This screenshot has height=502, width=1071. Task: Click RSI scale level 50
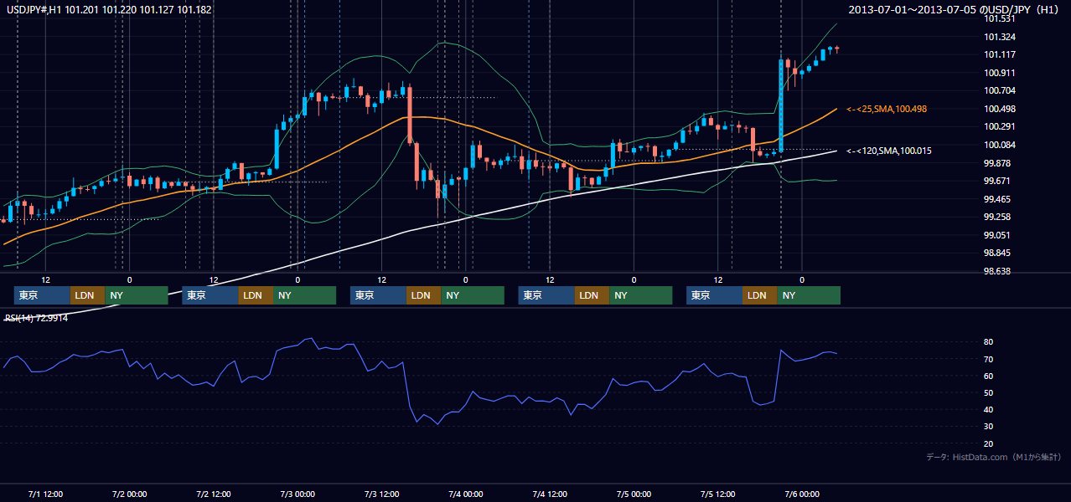coord(988,392)
